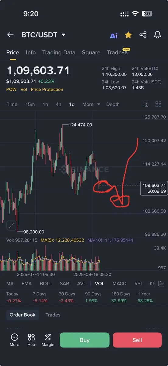Switch to the Trading Data tab

[x=59, y=52]
